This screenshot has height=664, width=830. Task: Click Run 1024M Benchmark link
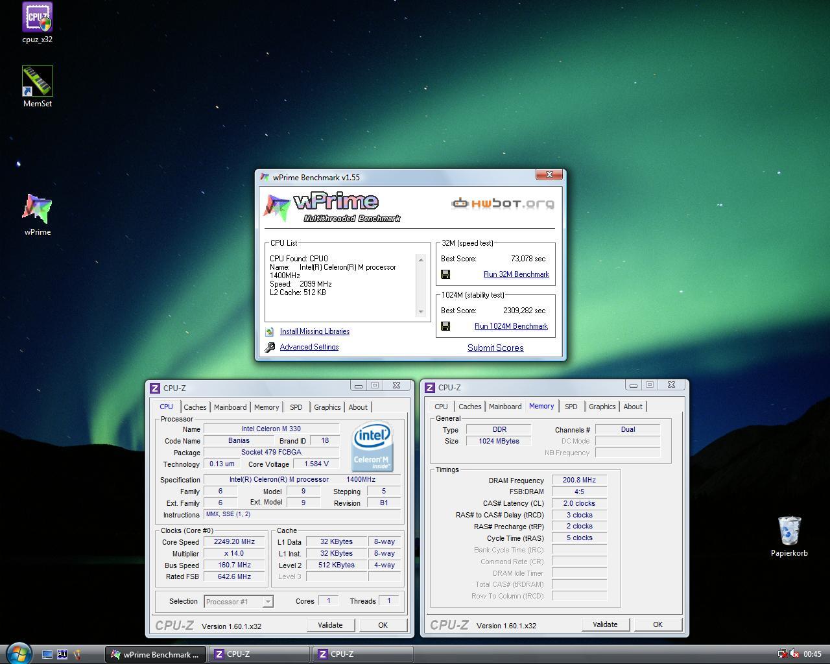tap(511, 326)
